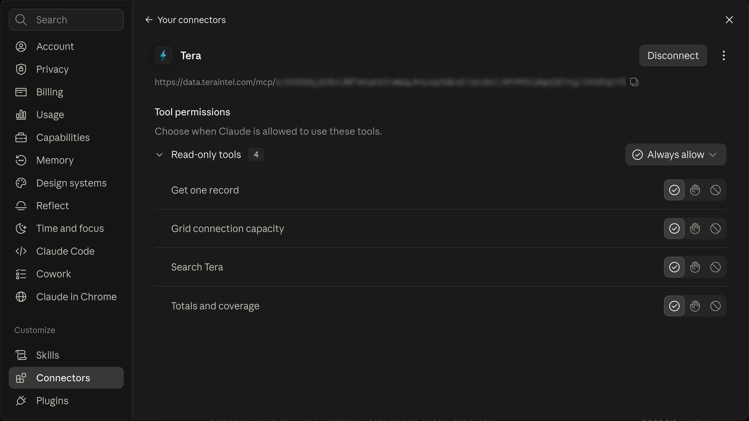Open the Cowork section
Viewport: 749px width, 421px height.
click(x=66, y=274)
